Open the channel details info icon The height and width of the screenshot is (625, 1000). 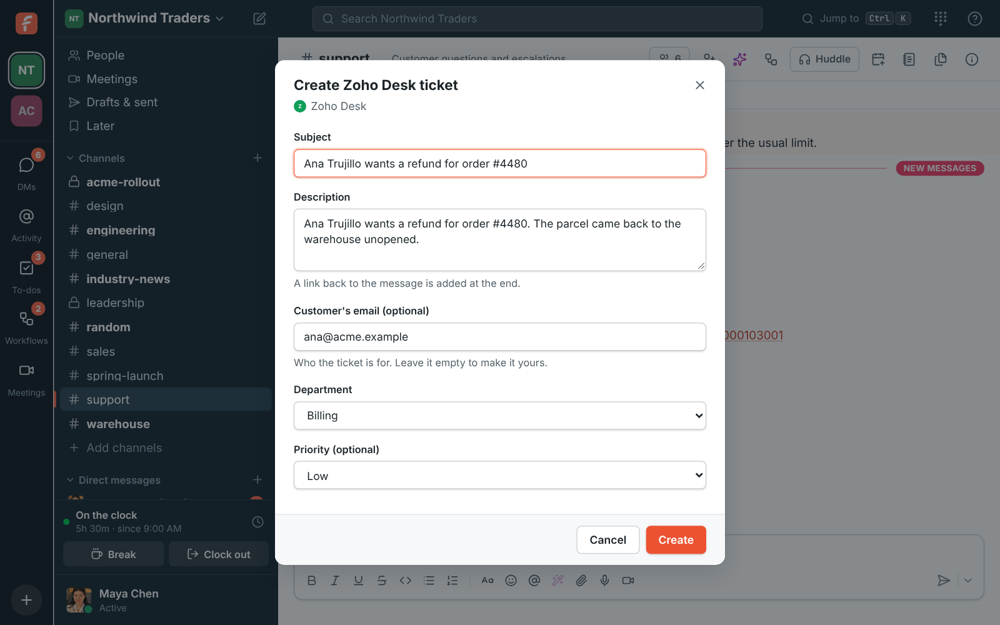point(971,59)
